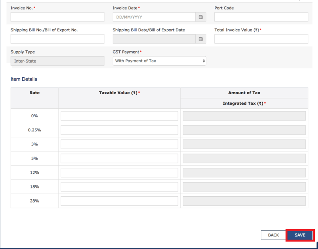Click Integrated Tax field for 12% rate
Image resolution: width=318 pixels, height=249 pixels.
244,173
